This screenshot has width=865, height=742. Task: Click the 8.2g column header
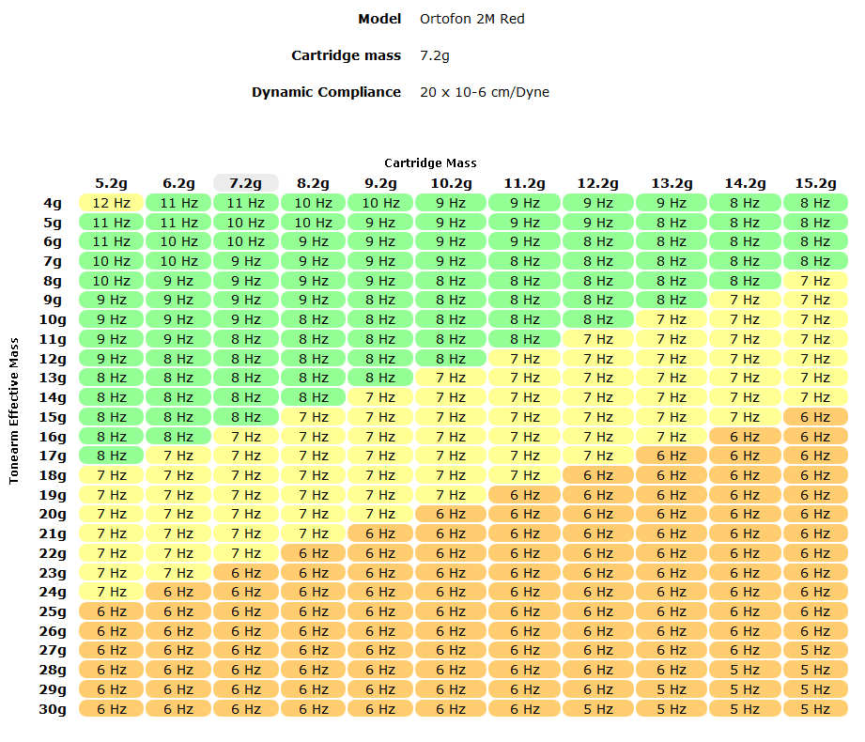313,183
